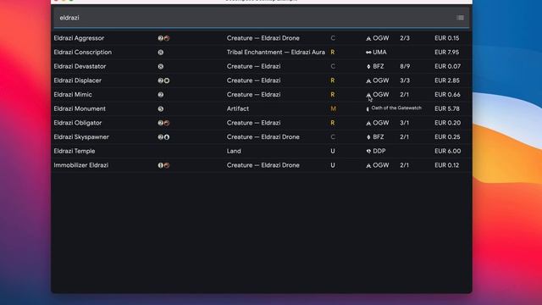Select card name Eldrazi Conscription
The width and height of the screenshot is (542, 305).
(83, 53)
